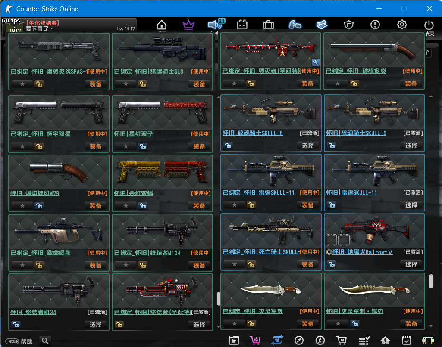Click the left weapon list scrollbar thumb
The width and height of the screenshot is (442, 347).
219,299
